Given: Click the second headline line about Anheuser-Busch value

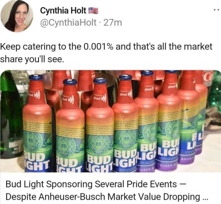Looking at the screenshot, I should 107,196.
